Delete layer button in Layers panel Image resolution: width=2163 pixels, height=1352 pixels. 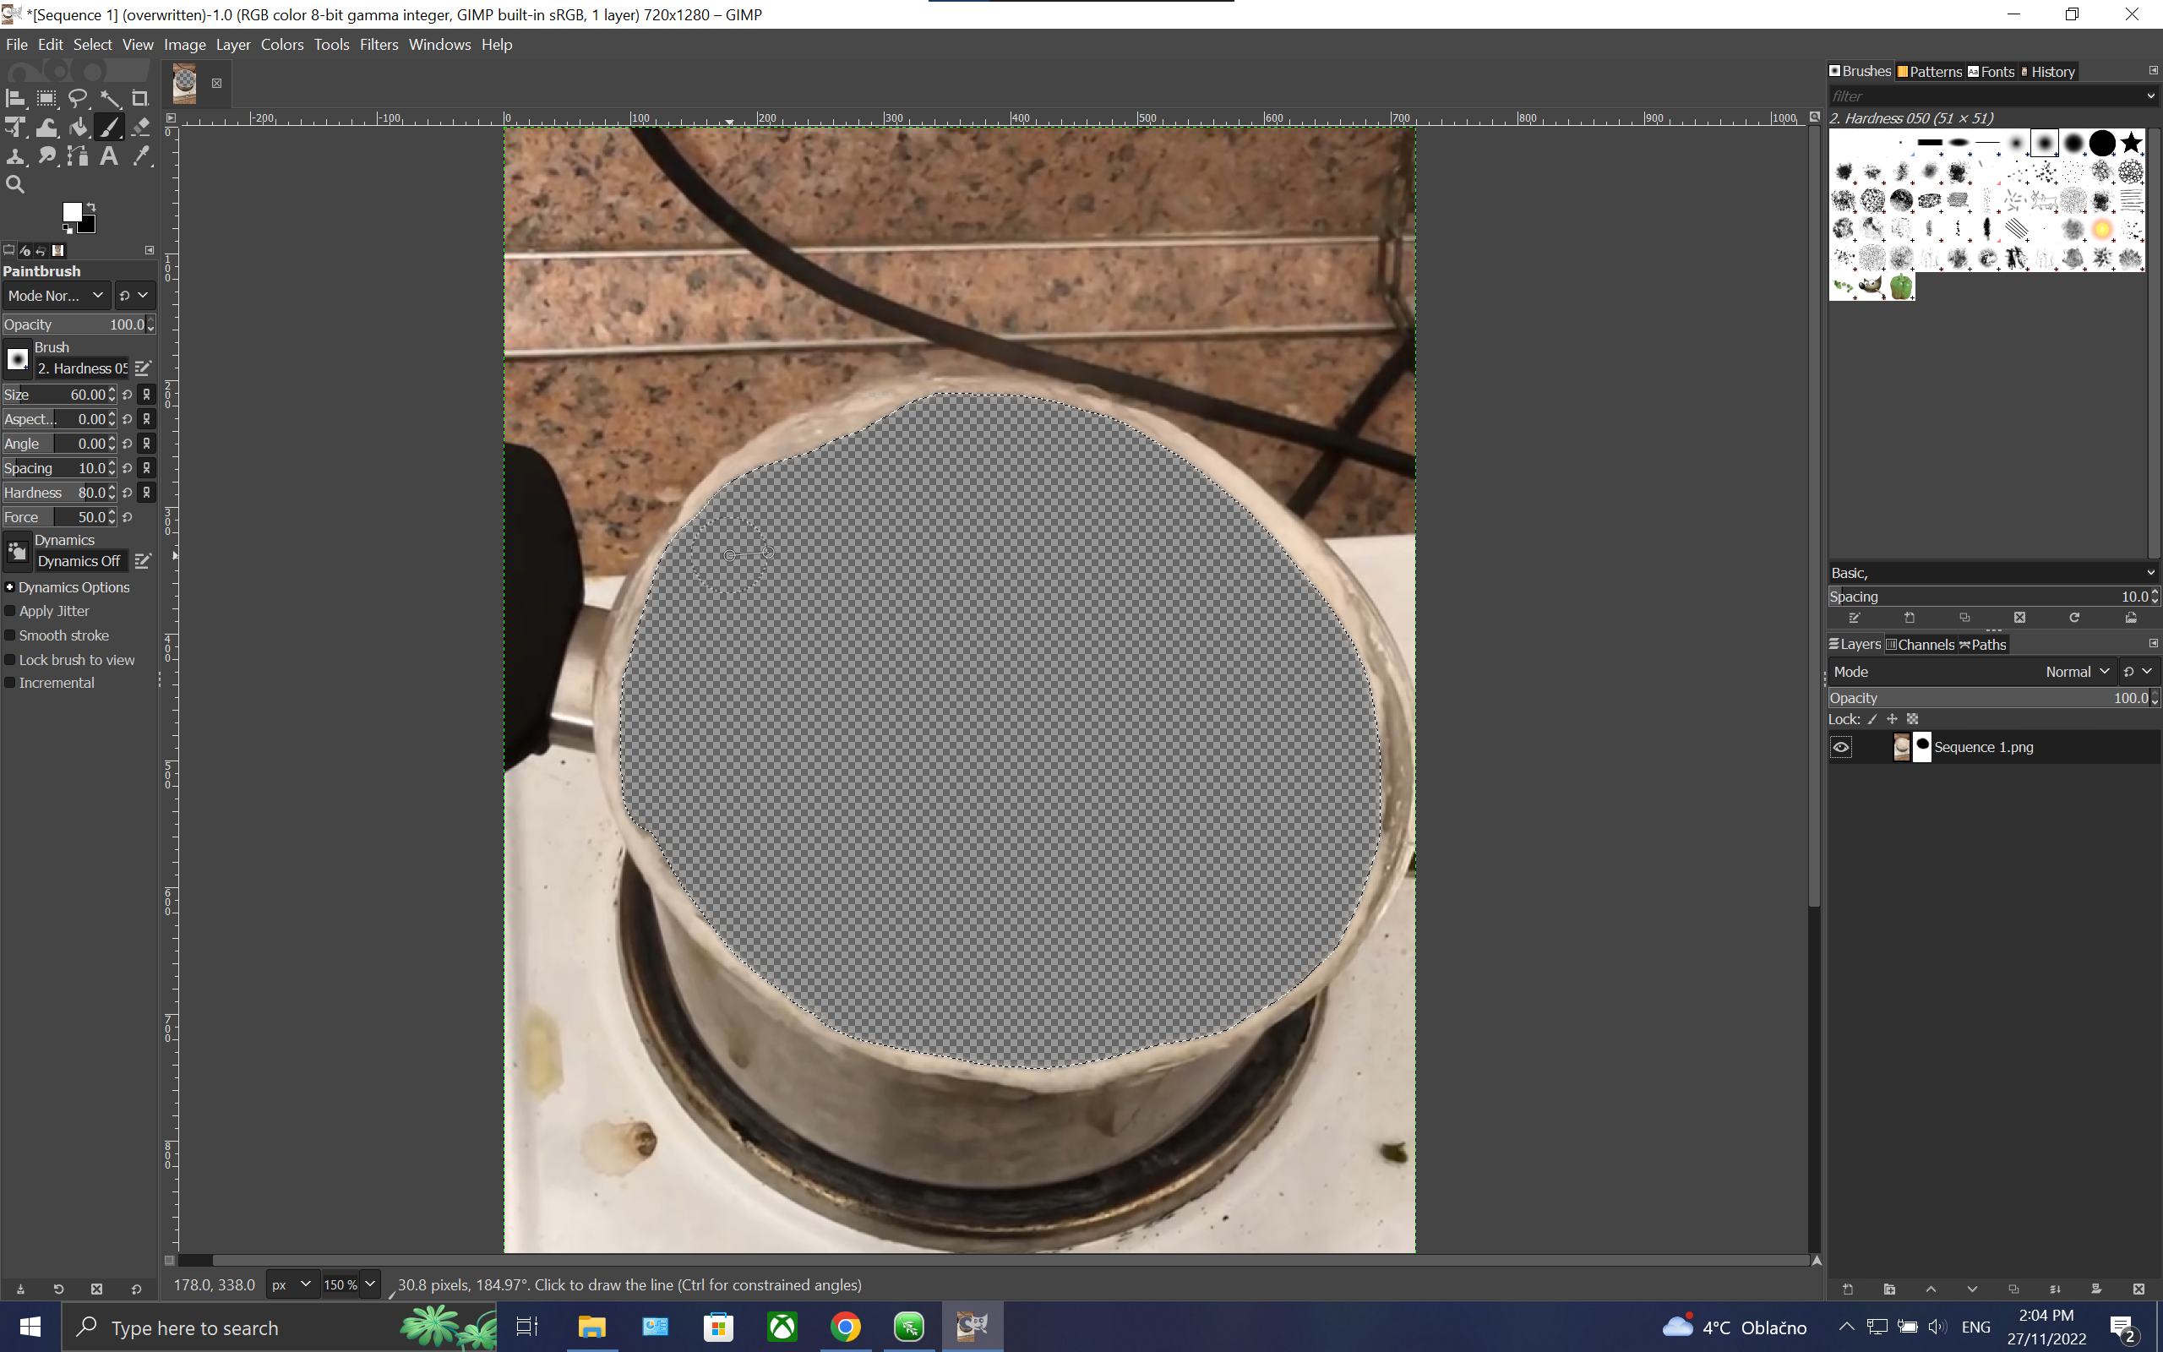click(2138, 1289)
